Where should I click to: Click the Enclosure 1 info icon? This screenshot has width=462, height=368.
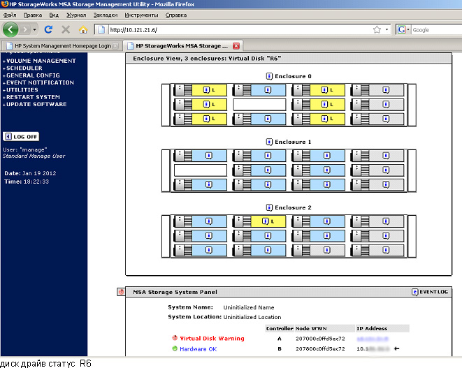click(x=269, y=142)
